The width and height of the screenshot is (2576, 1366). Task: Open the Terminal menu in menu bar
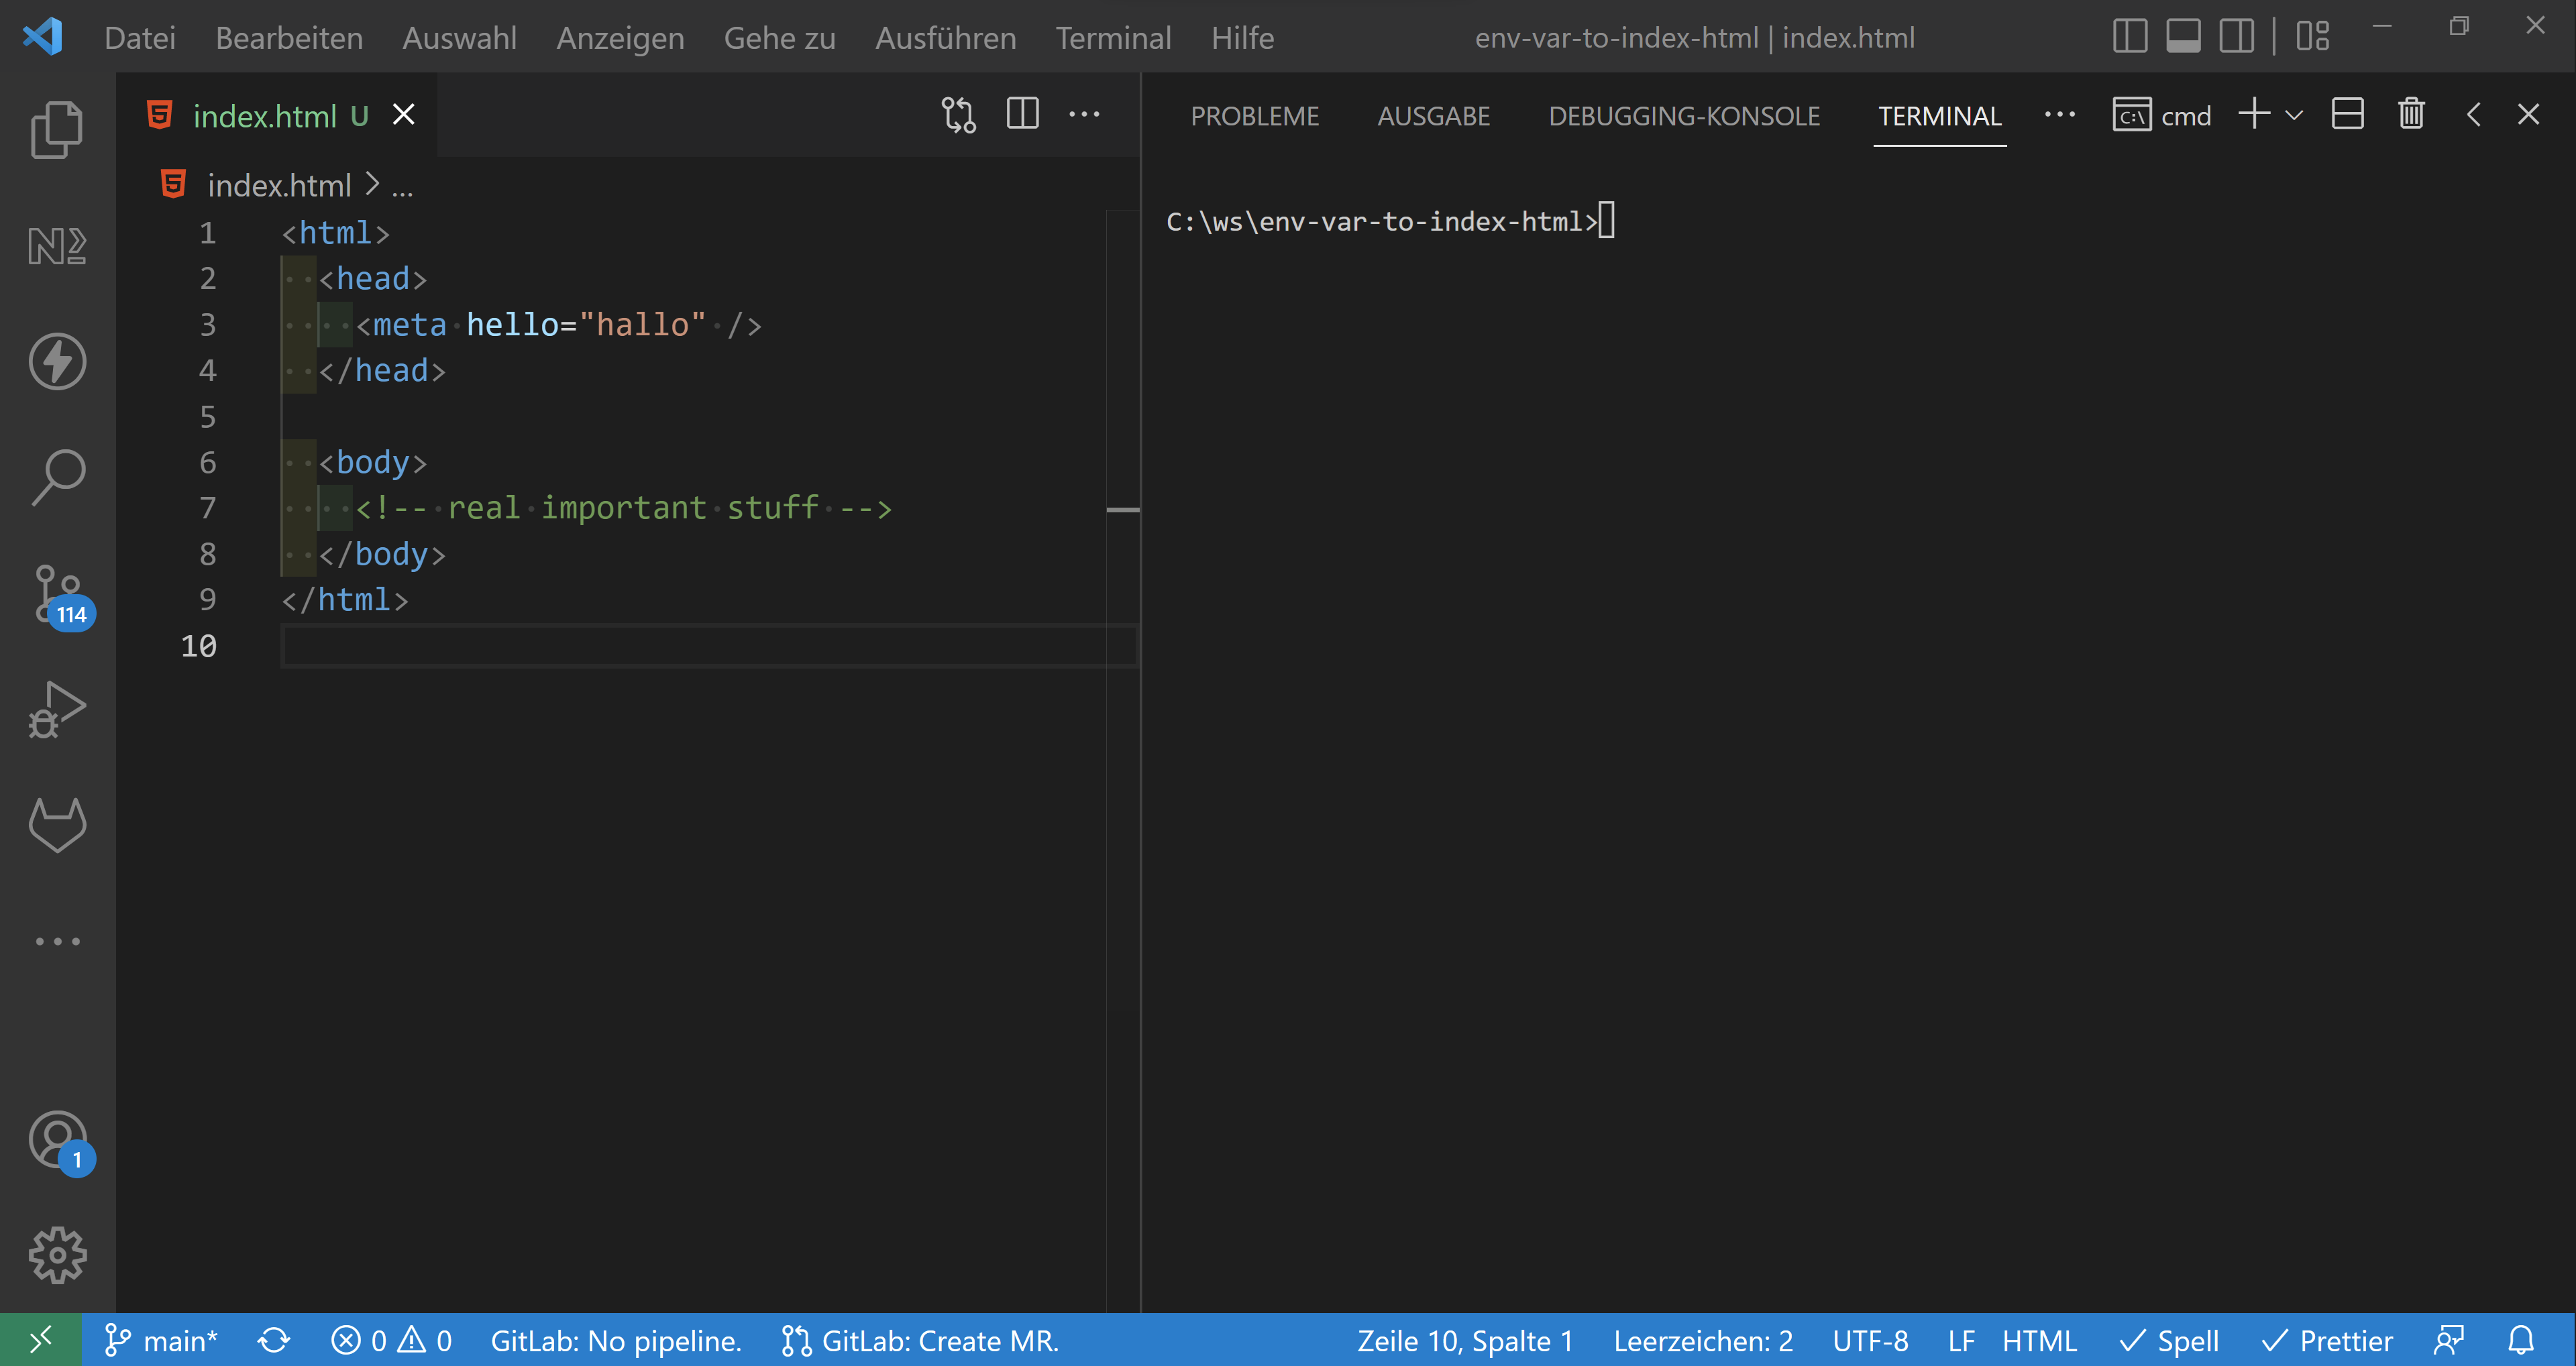1114,38
